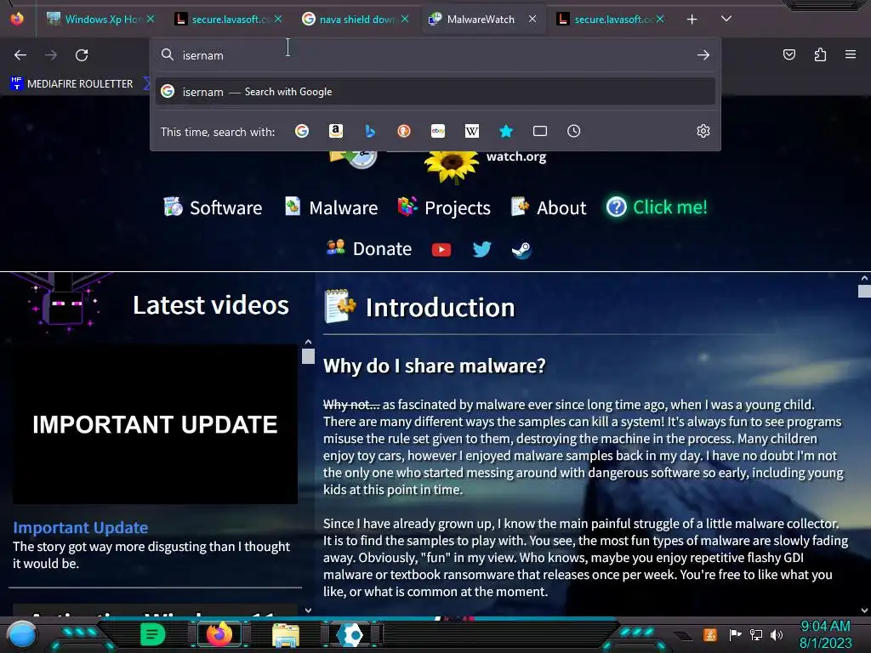This screenshot has width=871, height=653.
Task: Close the MalwareWatch tab
Action: pyautogui.click(x=532, y=19)
